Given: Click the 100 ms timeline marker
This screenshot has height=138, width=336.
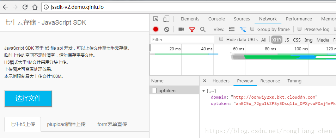Looking at the screenshot, I should point(301,49).
